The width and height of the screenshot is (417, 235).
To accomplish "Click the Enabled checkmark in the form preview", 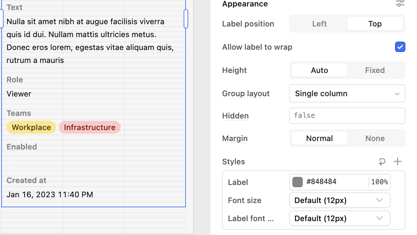I will click(x=12, y=161).
